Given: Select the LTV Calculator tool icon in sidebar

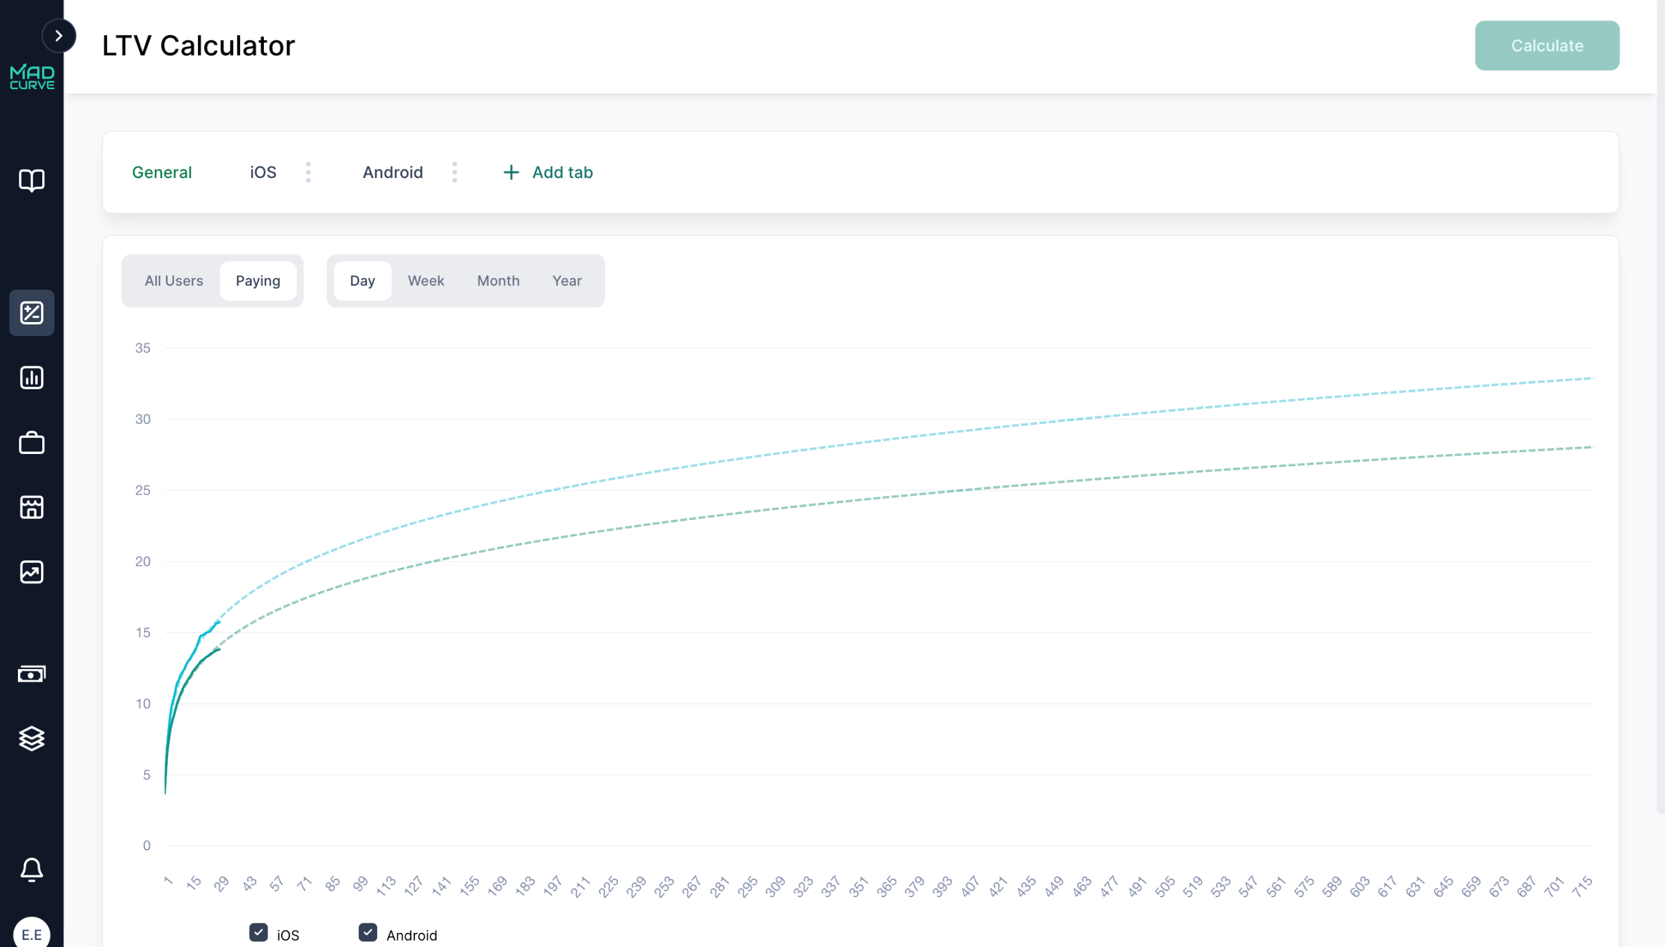Looking at the screenshot, I should coord(31,313).
